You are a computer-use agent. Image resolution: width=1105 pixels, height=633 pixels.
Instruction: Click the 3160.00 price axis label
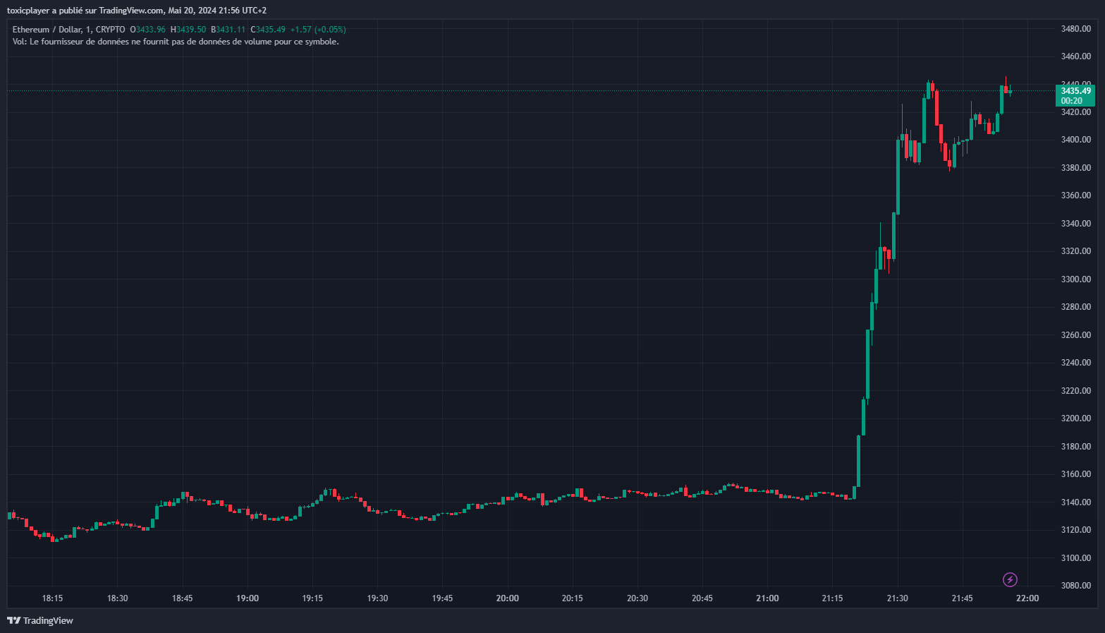tap(1075, 474)
